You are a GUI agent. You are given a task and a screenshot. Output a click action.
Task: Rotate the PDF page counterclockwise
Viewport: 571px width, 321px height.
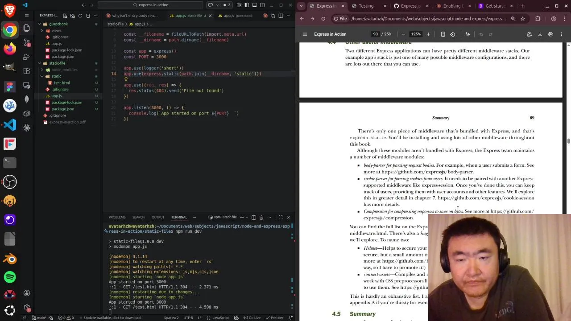pos(452,34)
